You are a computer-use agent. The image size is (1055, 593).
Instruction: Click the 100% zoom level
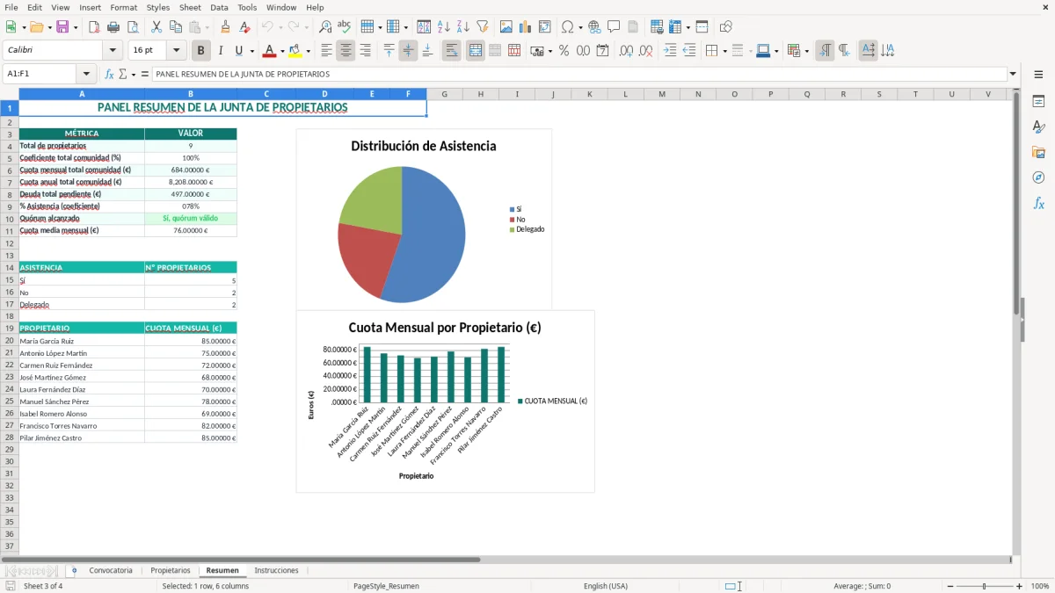click(1040, 586)
